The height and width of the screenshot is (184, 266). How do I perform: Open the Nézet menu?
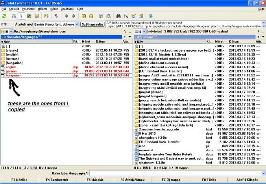pos(54,9)
